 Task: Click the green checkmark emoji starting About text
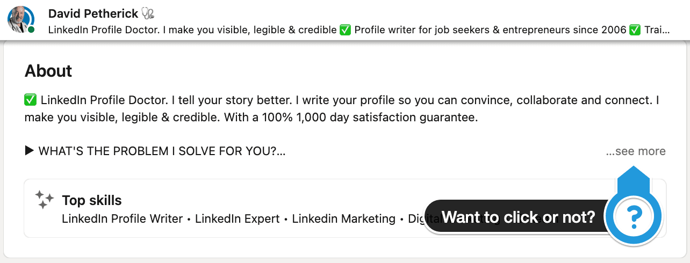[31, 100]
